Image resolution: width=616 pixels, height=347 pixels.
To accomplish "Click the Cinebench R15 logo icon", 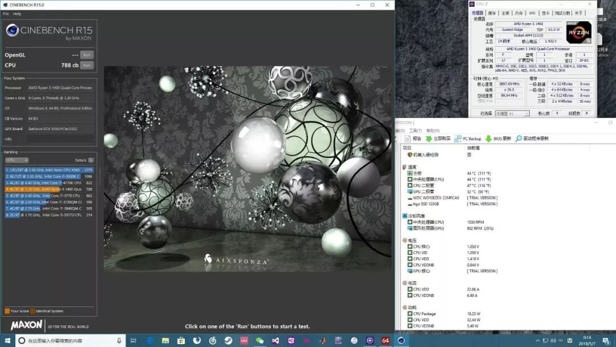I will pos(12,30).
